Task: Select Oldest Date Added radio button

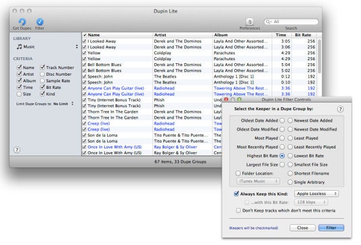Action: [282, 120]
